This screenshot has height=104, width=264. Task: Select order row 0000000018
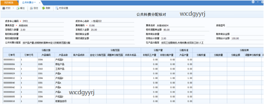(x=133, y=101)
